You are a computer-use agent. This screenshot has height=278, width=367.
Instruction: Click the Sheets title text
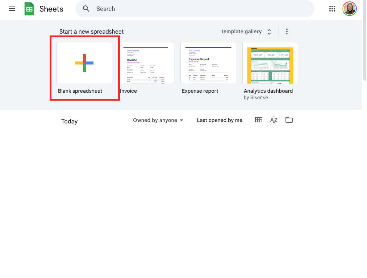(x=51, y=9)
